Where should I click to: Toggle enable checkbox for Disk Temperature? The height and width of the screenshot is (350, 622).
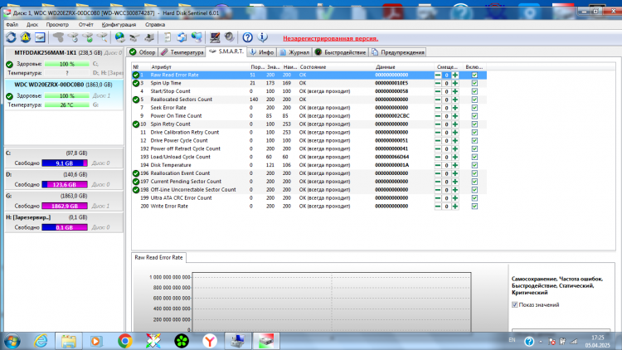[474, 166]
